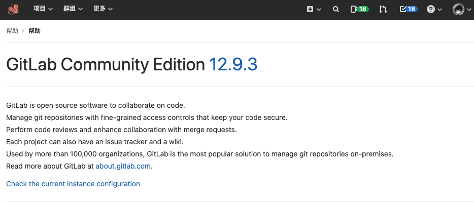Open the 12.9.3 version link
Screen dimensions: 474x204
[x=233, y=64]
